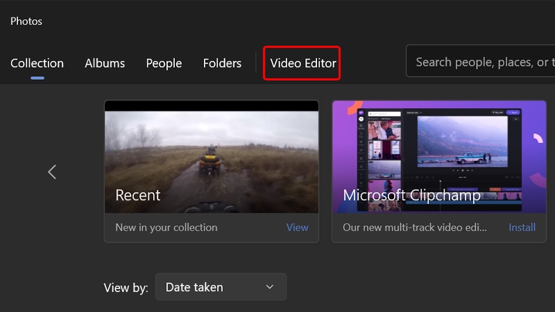Image resolution: width=555 pixels, height=312 pixels.
Task: Click 'New in your collection' text
Action: (x=166, y=227)
